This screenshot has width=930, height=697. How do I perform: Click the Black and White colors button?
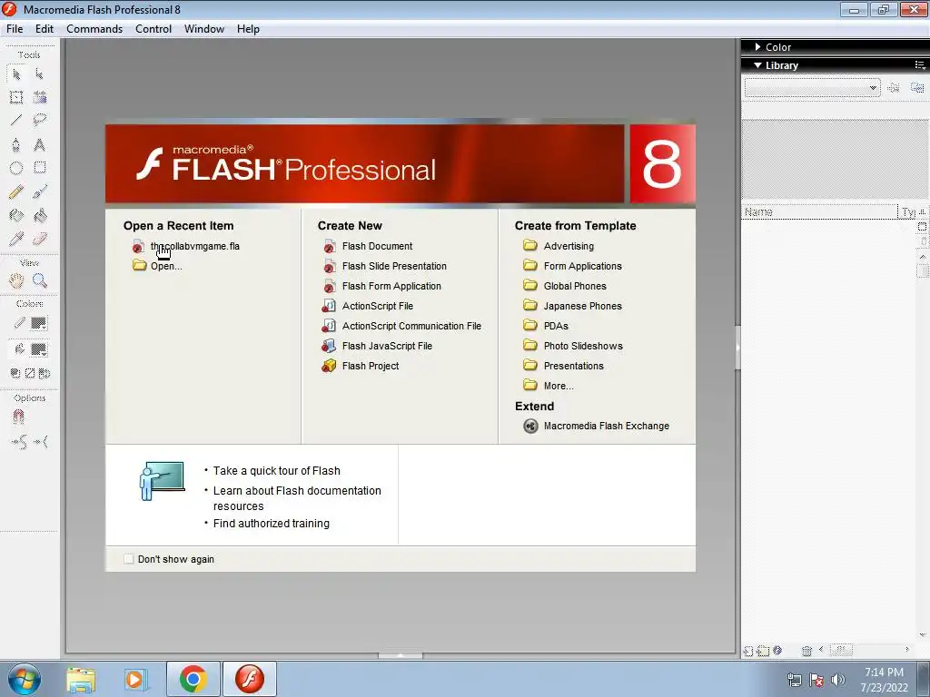tap(15, 373)
